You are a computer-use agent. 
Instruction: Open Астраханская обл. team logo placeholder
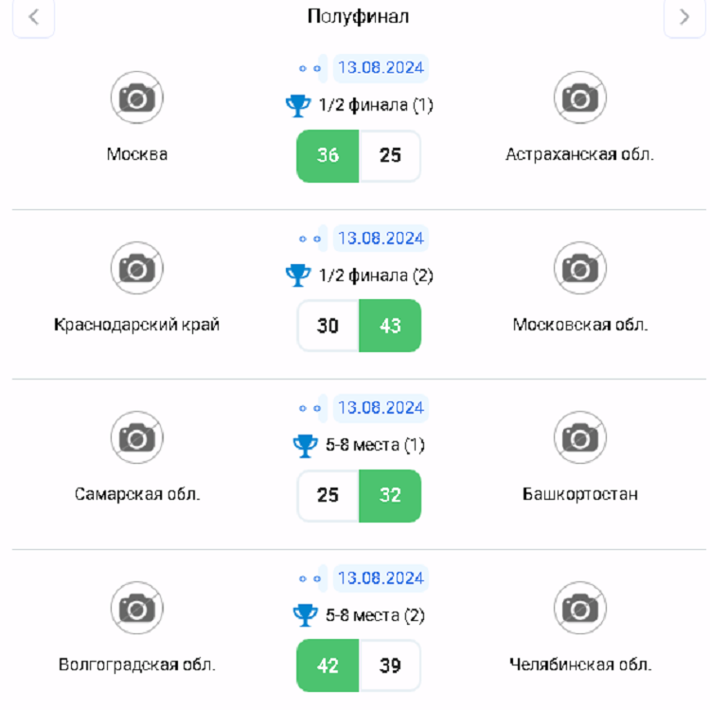pos(579,98)
